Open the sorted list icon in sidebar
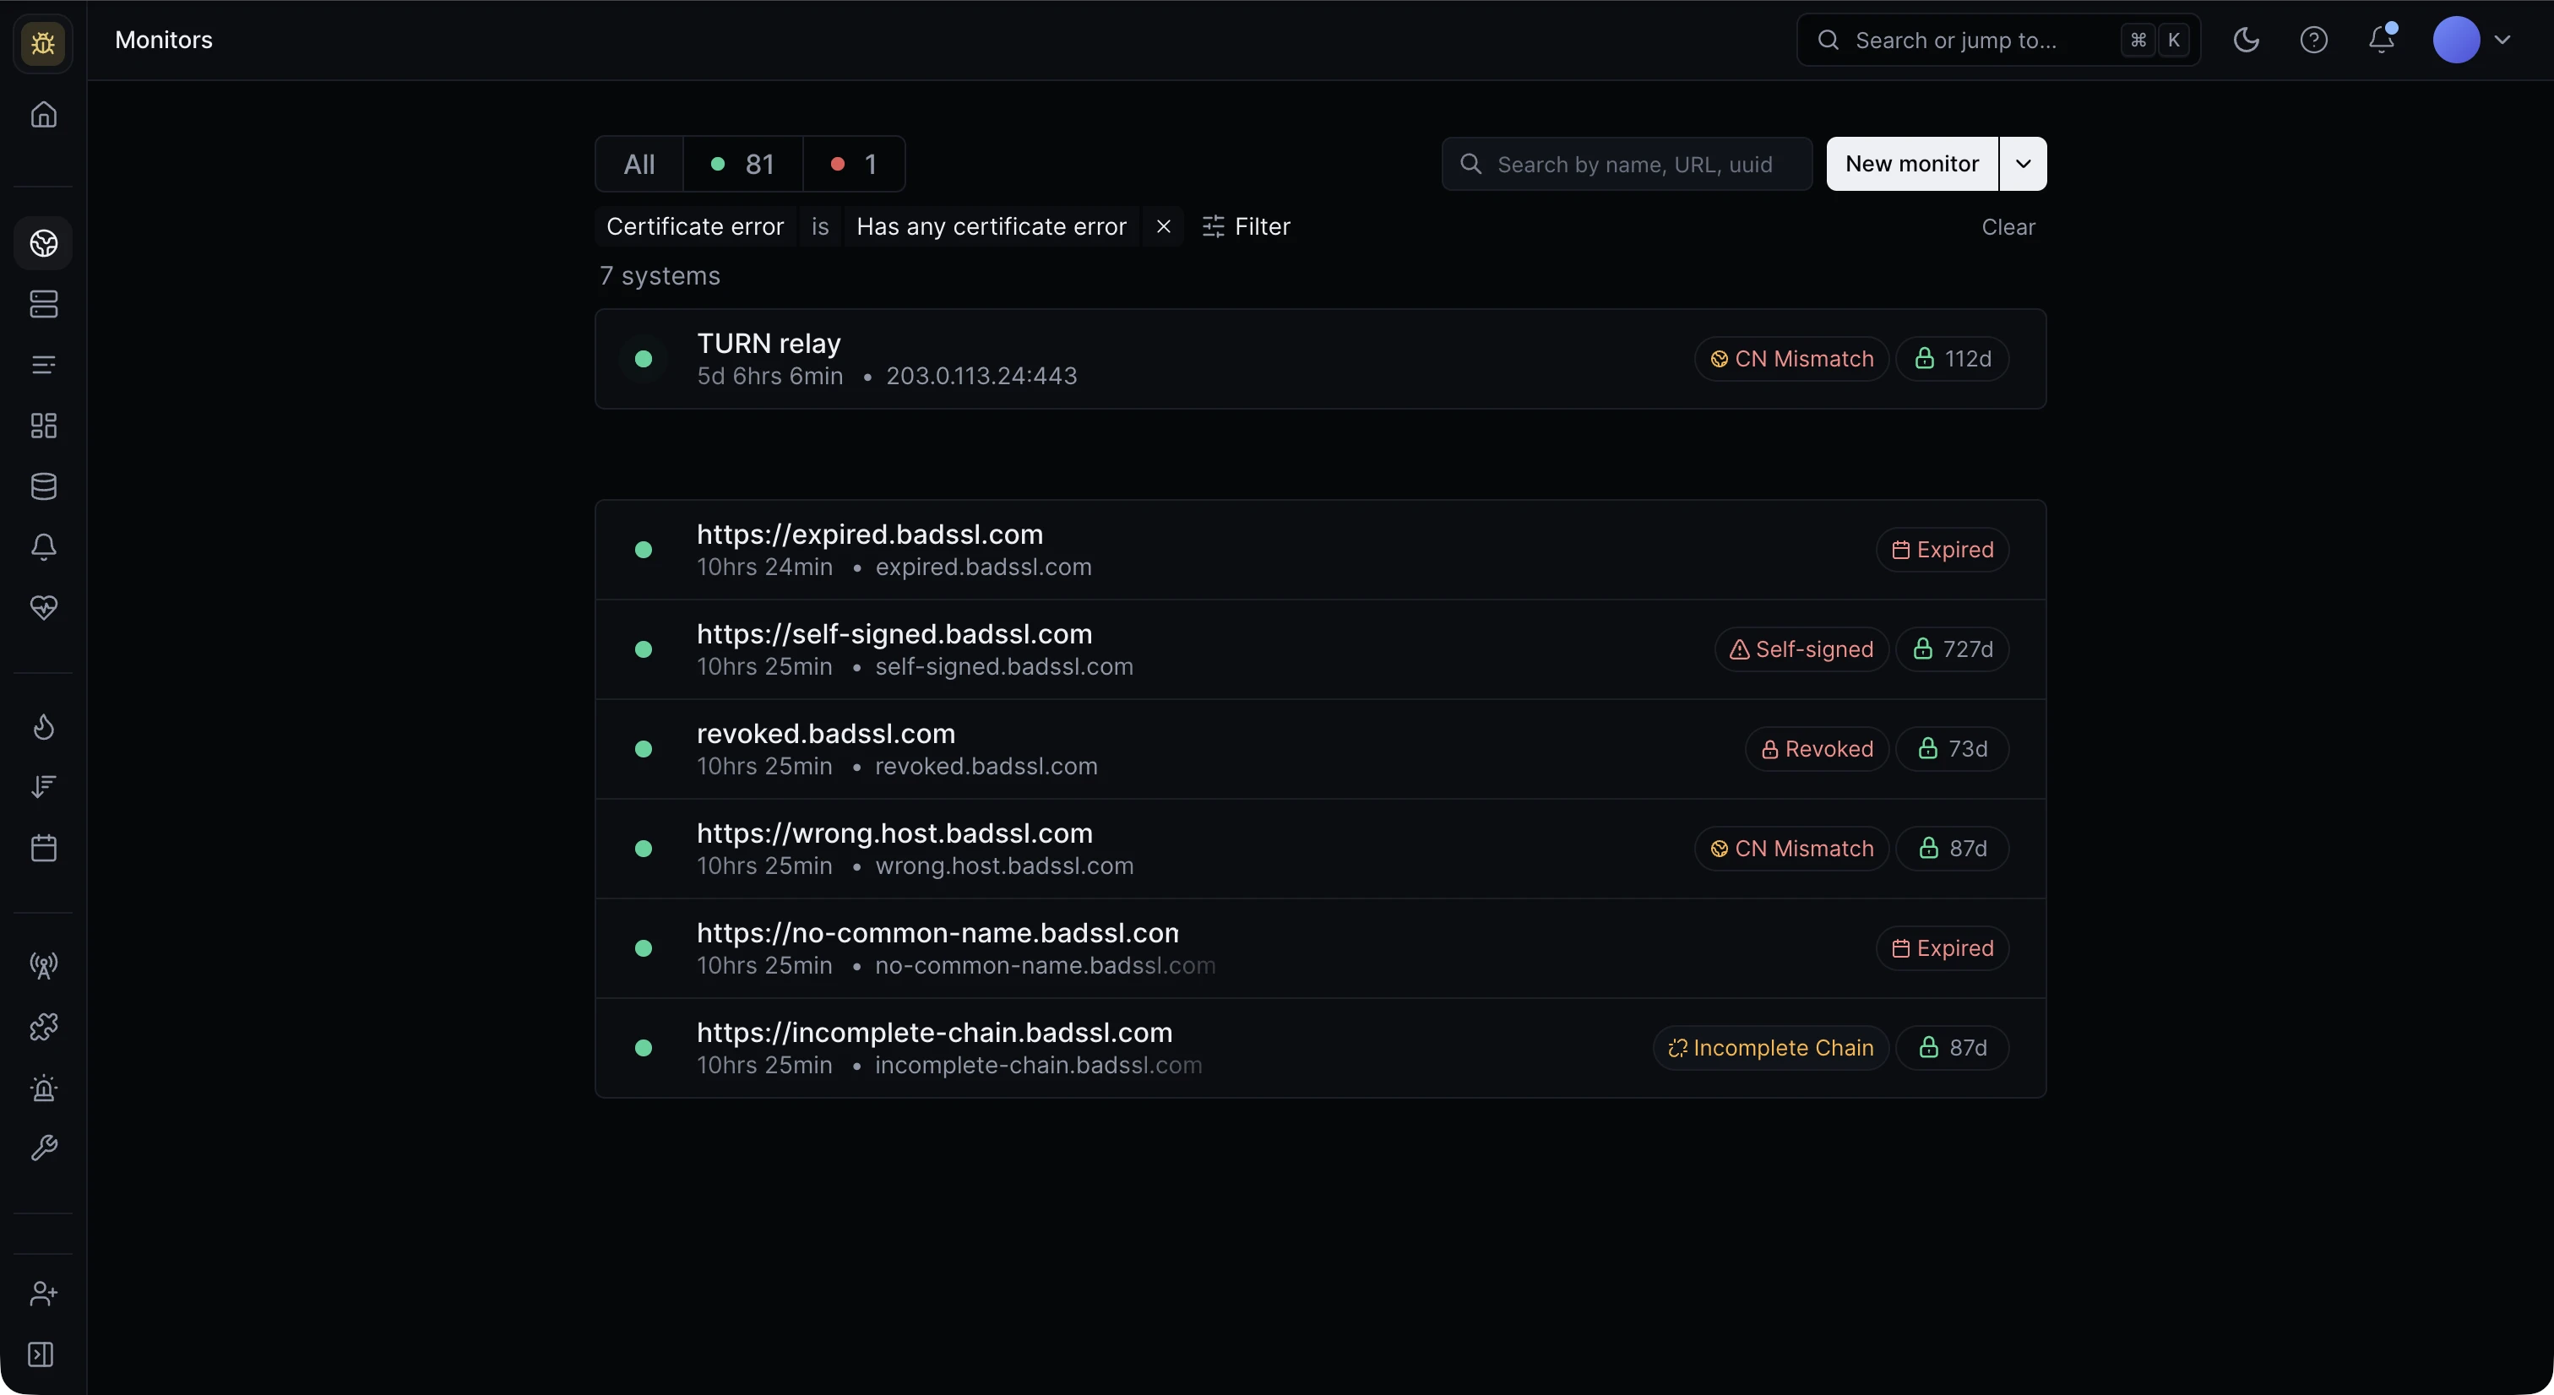Viewport: 2554px width, 1395px height. click(44, 787)
